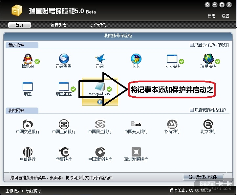Image resolution: width=237 pixels, height=195 pixels.
Task: Click the drag-and-drop hint text at bottom
Action: pyautogui.click(x=61, y=178)
